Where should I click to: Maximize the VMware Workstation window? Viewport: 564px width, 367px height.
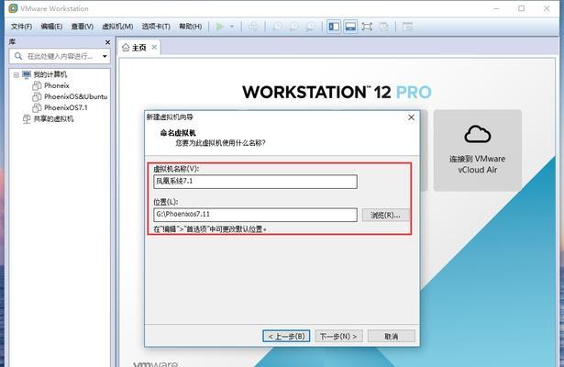pyautogui.click(x=521, y=8)
